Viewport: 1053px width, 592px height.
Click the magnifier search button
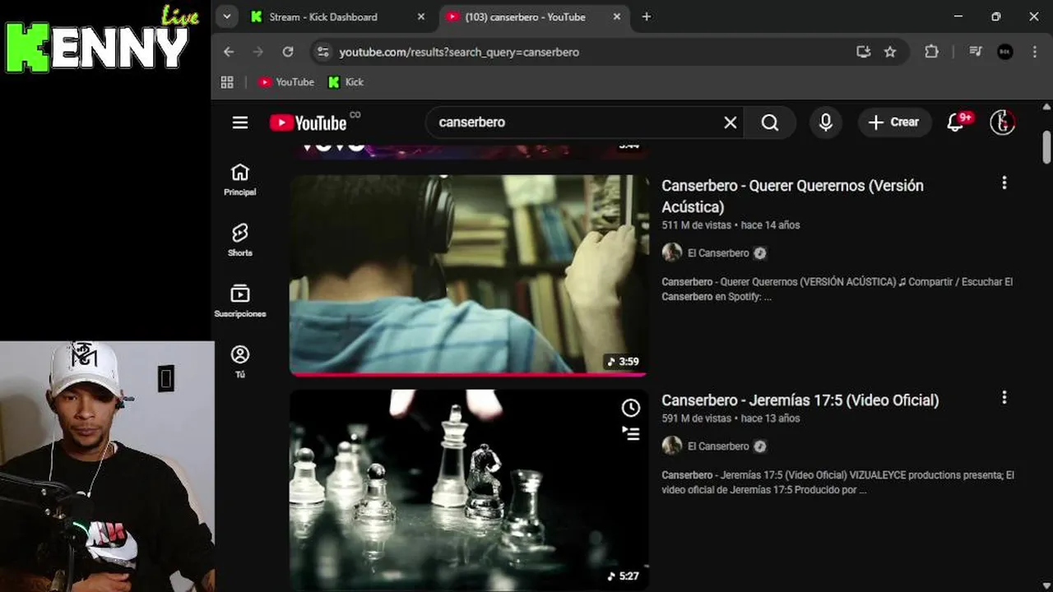[770, 123]
